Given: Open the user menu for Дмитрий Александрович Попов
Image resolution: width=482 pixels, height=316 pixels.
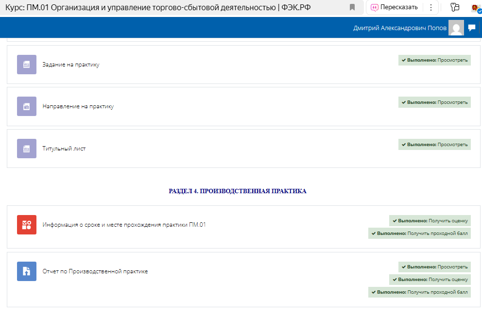Looking at the screenshot, I should click(399, 28).
